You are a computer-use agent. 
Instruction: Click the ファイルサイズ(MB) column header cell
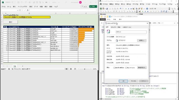70,27
